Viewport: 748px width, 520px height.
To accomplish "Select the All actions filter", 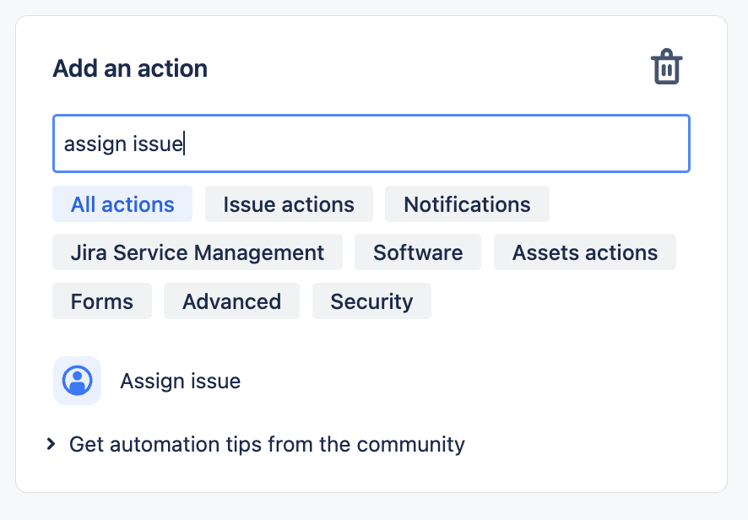I will [x=122, y=204].
